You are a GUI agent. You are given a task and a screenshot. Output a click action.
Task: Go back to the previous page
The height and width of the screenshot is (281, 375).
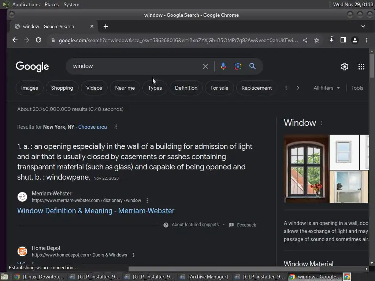click(15, 40)
